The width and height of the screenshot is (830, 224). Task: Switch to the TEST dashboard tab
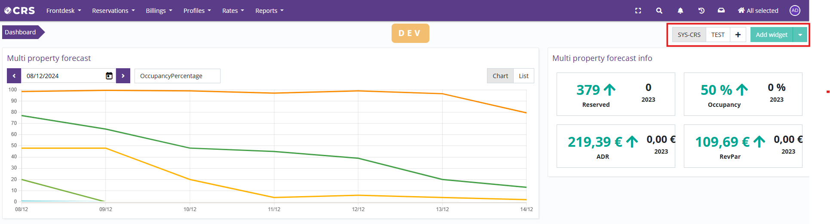(x=718, y=35)
